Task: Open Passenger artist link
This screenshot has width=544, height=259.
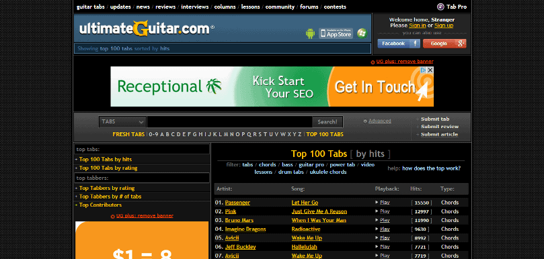Action: [x=237, y=203]
